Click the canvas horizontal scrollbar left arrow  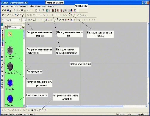26,106
